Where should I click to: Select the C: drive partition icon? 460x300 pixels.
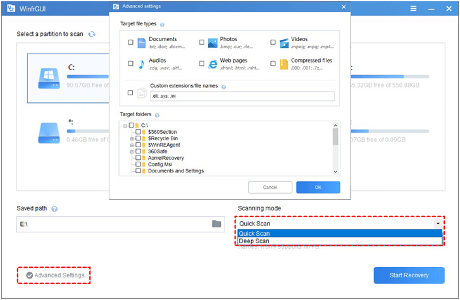pos(49,76)
